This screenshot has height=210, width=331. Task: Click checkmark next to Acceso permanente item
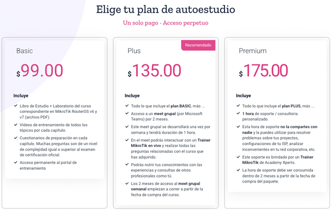(15, 163)
